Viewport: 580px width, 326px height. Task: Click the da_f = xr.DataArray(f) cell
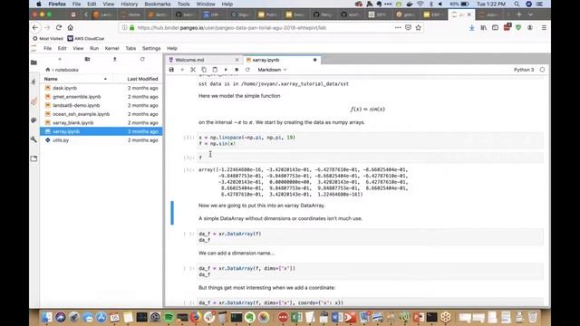tap(371, 237)
